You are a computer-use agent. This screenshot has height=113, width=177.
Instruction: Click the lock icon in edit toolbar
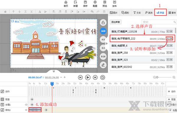pyautogui.click(x=5, y=12)
